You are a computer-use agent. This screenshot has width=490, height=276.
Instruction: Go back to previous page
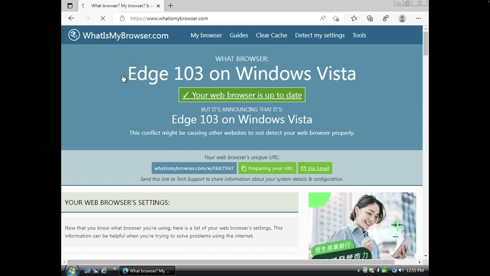click(x=71, y=18)
